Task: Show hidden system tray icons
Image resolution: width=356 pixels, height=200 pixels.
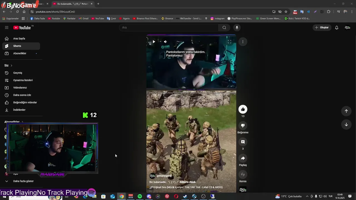Action: coord(307,196)
